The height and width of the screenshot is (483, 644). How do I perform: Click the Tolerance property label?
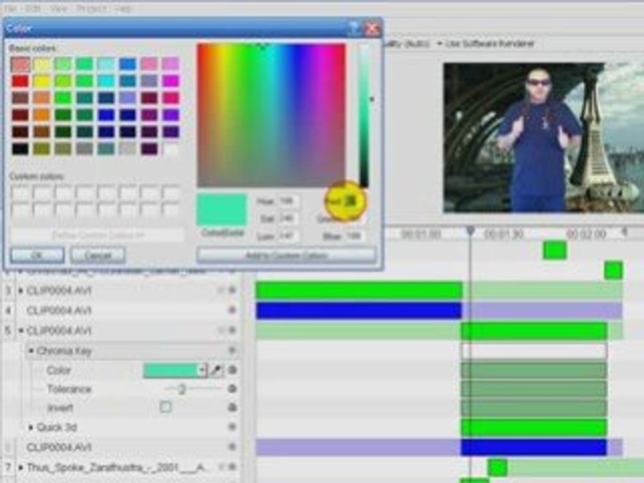(69, 389)
